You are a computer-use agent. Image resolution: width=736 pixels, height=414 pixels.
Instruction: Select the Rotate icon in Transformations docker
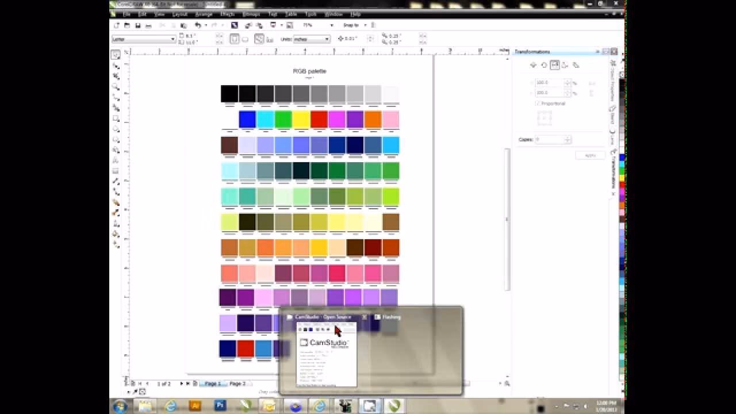pyautogui.click(x=543, y=64)
